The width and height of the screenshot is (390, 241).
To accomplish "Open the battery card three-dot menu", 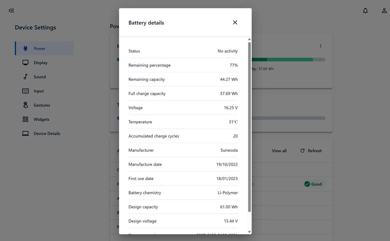I will (x=321, y=46).
